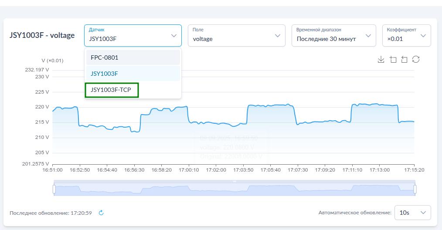442x230 pixels.
Task: Click the chevron in the Датчик selector
Action: pos(173,36)
